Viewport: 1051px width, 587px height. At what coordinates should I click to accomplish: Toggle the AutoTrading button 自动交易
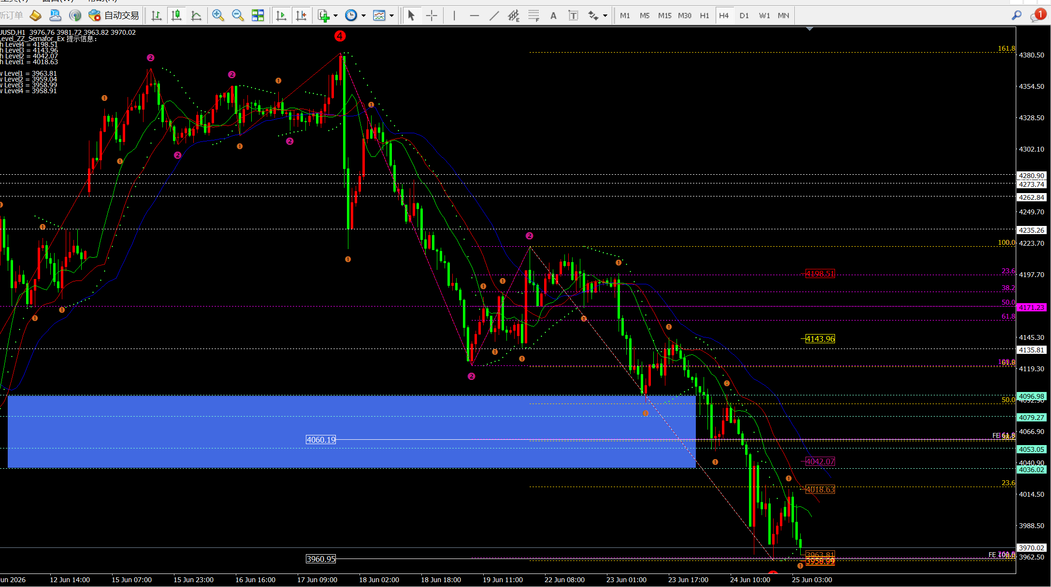point(114,16)
